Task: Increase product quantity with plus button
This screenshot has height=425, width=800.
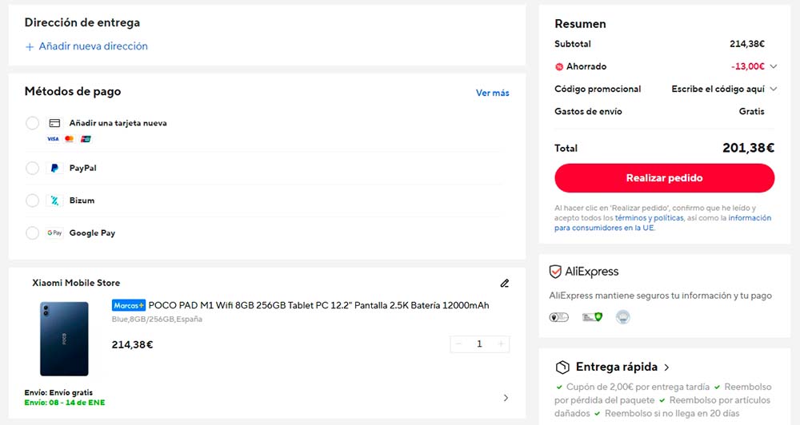Action: click(x=501, y=344)
